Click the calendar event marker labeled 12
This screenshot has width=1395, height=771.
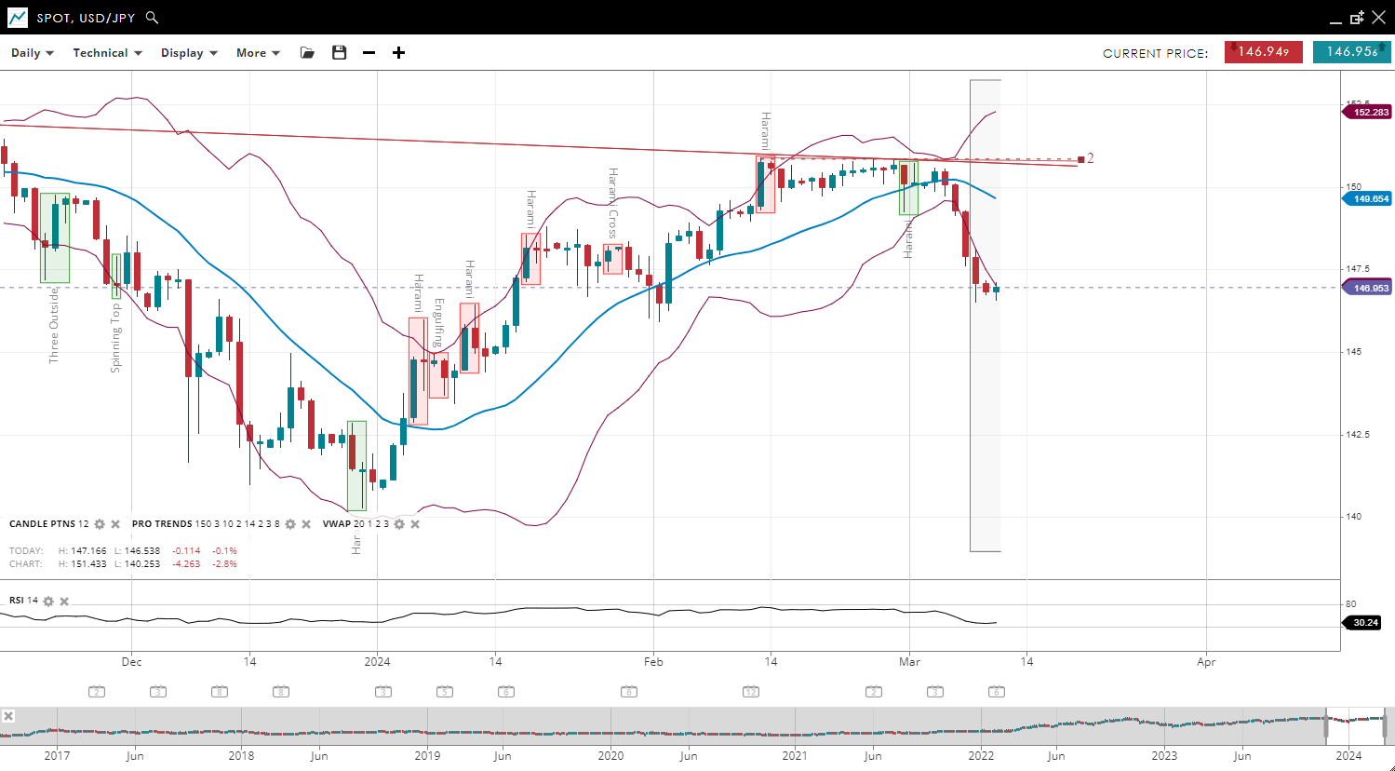(x=751, y=692)
